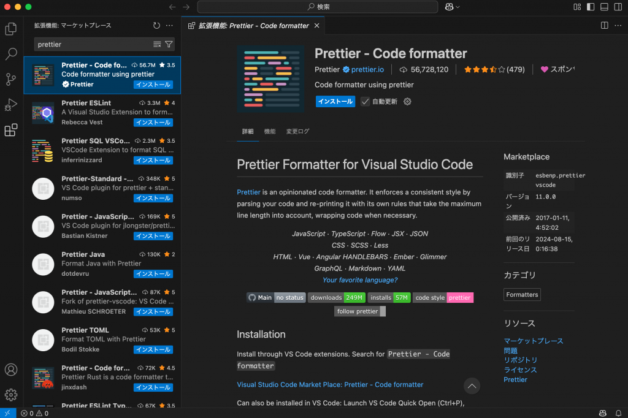Install the Prettier SQL VSCode extension

tap(153, 160)
